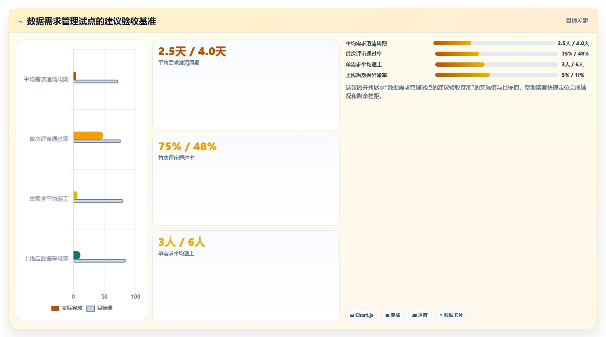The width and height of the screenshot is (606, 337).
Task: Click the x-axis tick label 0
Action: click(x=74, y=297)
